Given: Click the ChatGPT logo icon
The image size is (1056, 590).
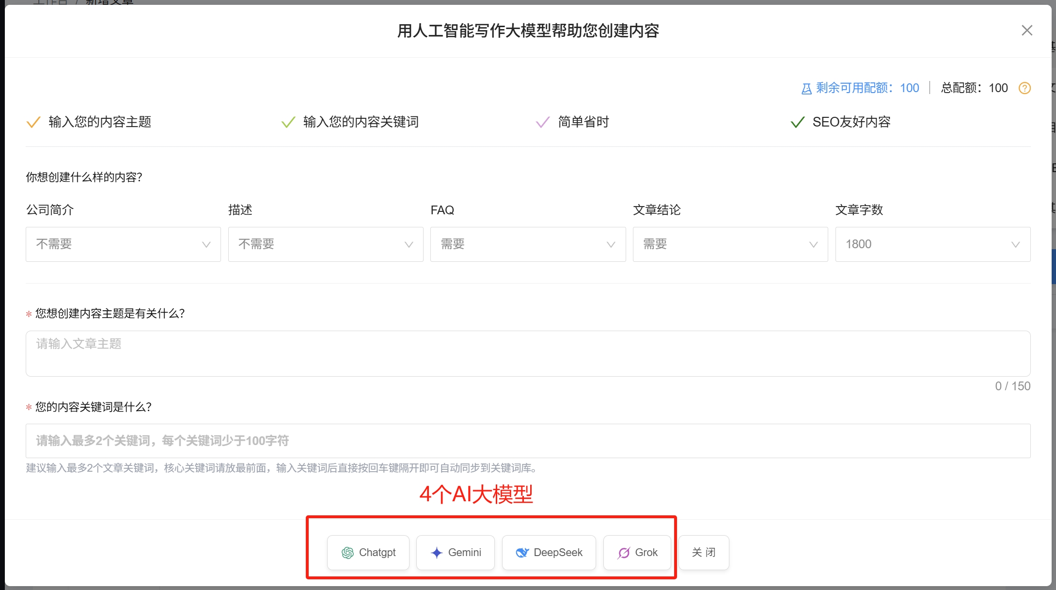Looking at the screenshot, I should (x=347, y=553).
